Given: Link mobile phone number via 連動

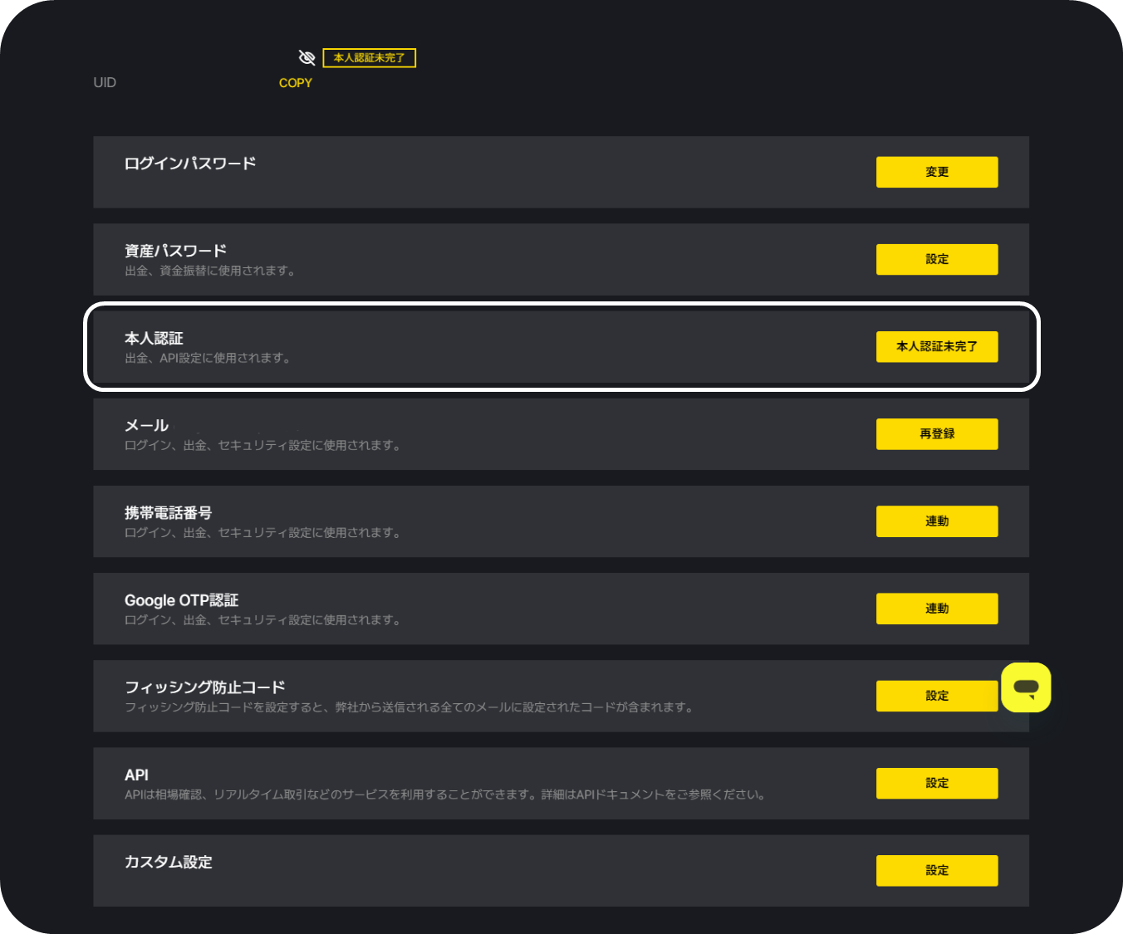Looking at the screenshot, I should (x=937, y=521).
